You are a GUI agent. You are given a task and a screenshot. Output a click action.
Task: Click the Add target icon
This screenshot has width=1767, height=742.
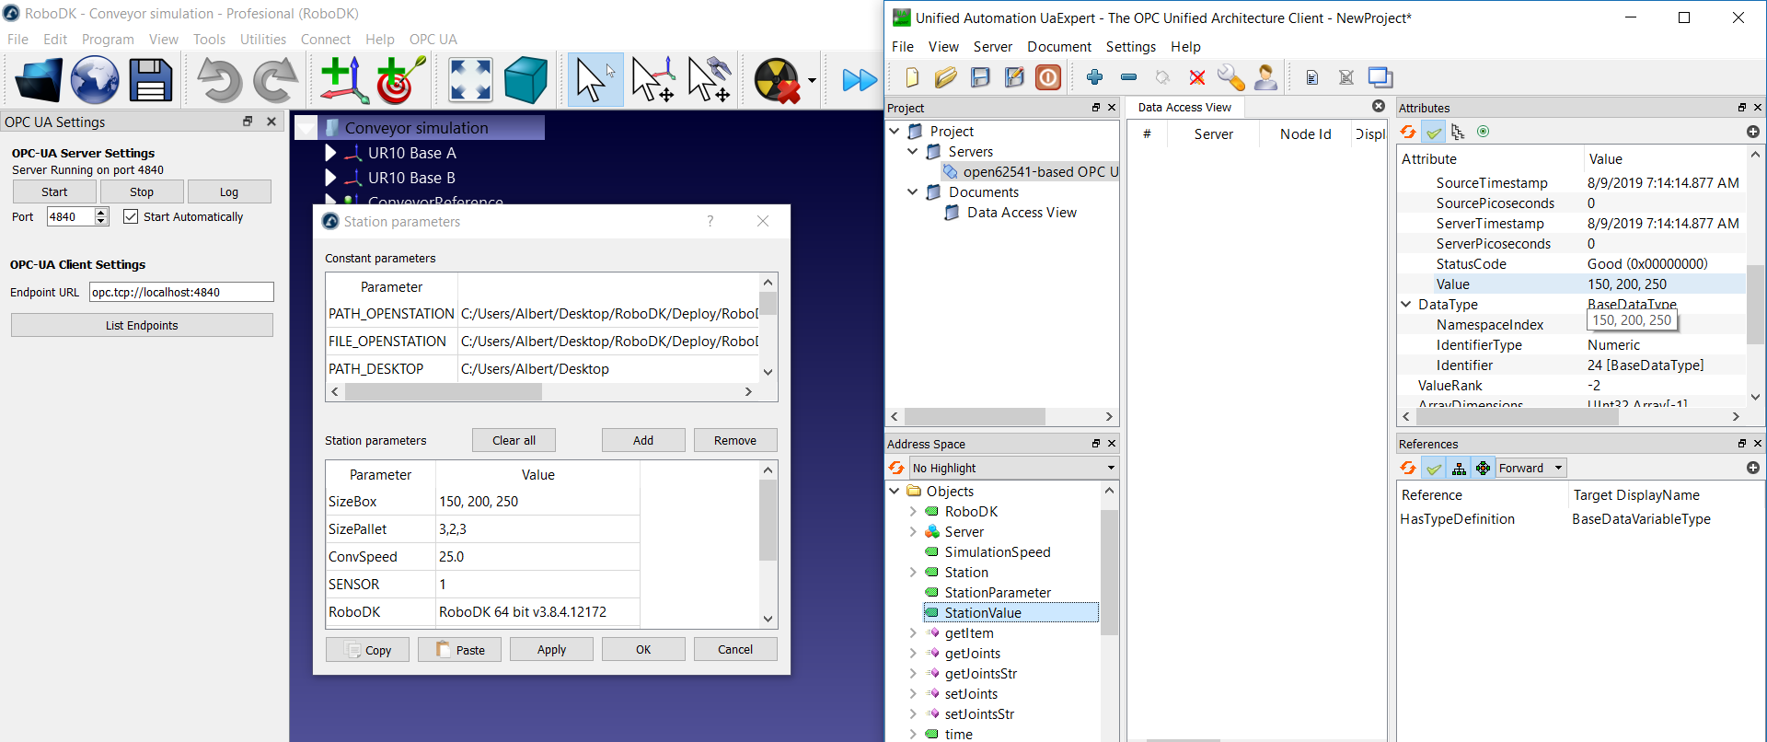pyautogui.click(x=399, y=80)
